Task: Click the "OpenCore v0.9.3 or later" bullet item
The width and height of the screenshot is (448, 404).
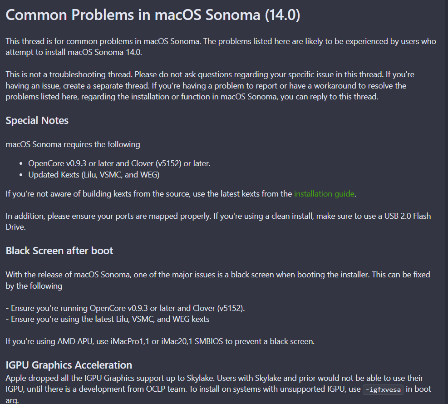Action: coord(119,163)
